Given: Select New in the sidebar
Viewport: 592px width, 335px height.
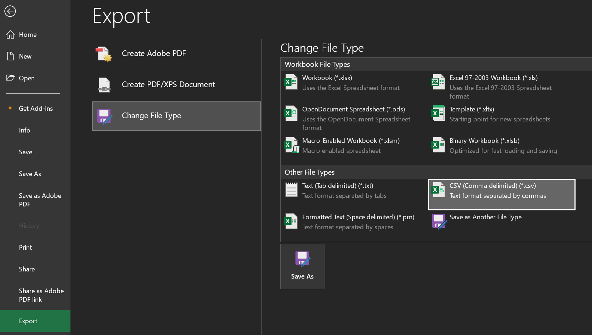Looking at the screenshot, I should click(35, 56).
